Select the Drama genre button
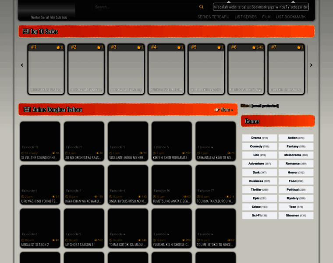The image size is (333, 263). (x=259, y=138)
